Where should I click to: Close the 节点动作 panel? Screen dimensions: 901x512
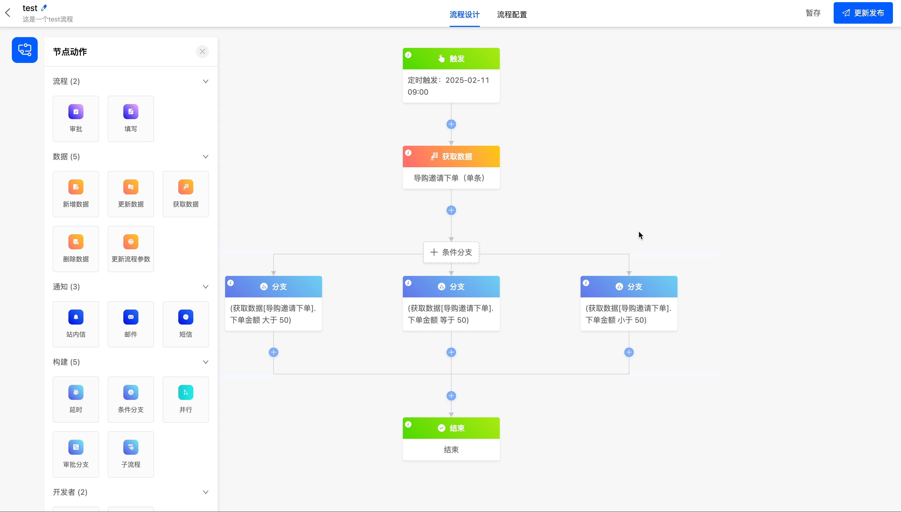202,52
